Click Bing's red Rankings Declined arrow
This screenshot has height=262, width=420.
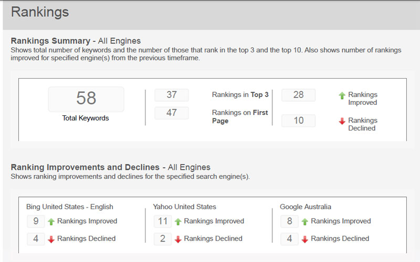click(51, 239)
